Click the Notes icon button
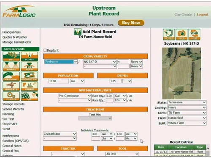The width and height of the screenshot is (211, 158). point(169,35)
